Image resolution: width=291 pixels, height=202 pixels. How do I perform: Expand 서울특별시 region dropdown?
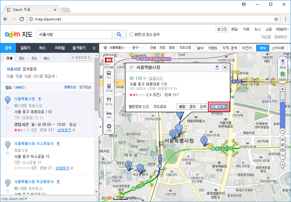click(x=125, y=48)
